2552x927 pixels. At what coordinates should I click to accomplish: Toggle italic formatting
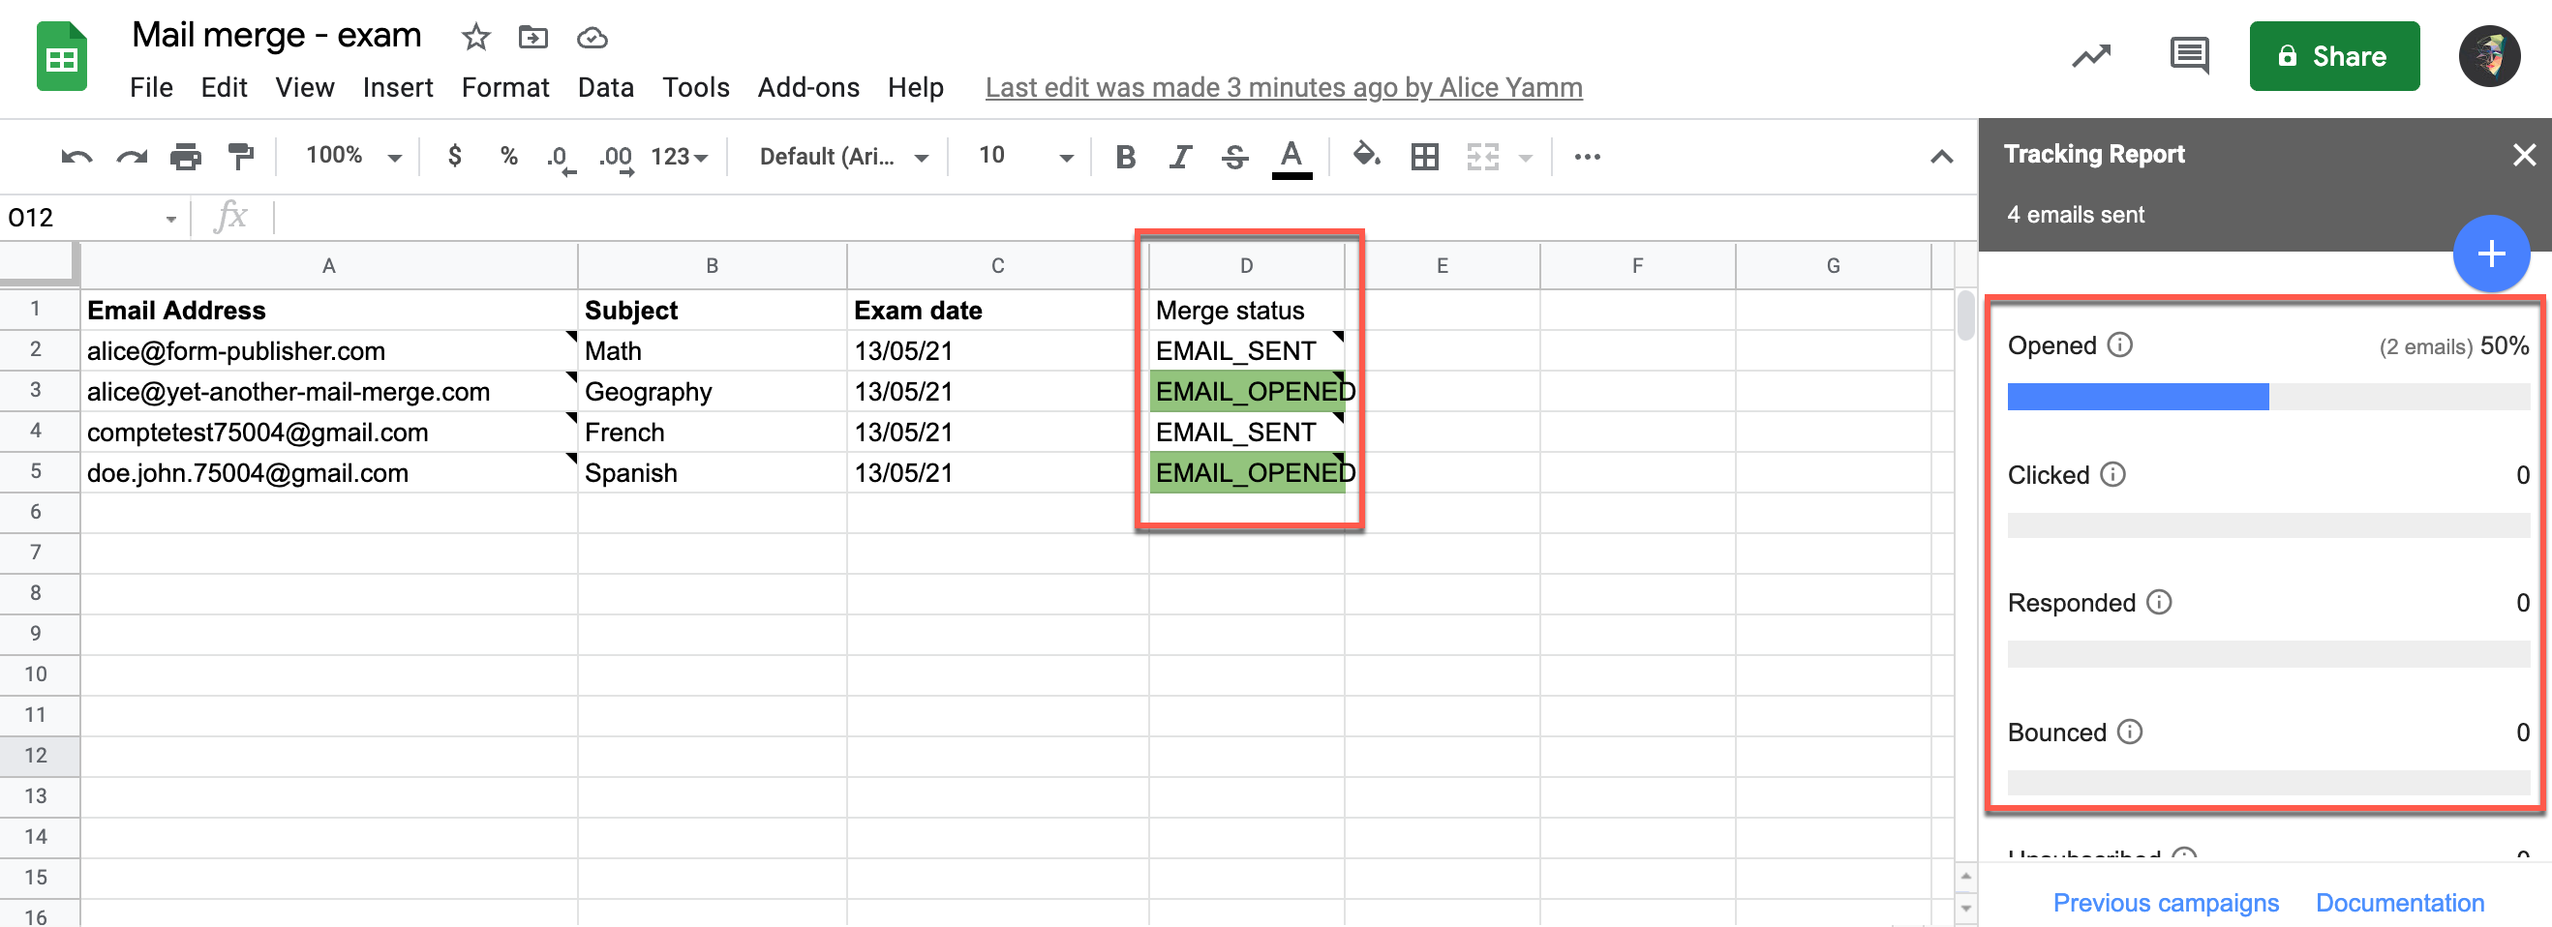pyautogui.click(x=1179, y=156)
